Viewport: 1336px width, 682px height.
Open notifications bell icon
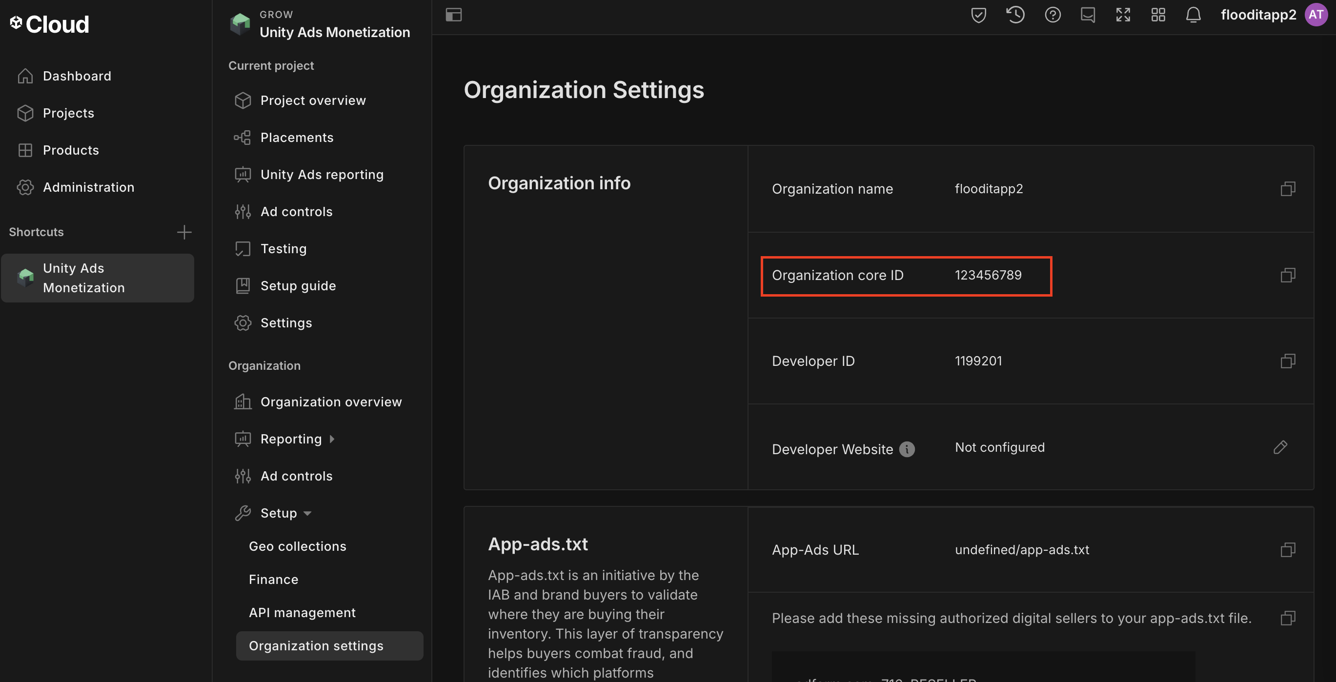[1193, 15]
